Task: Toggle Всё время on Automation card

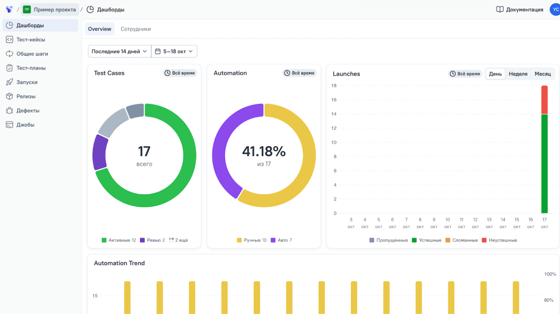Action: (x=299, y=73)
